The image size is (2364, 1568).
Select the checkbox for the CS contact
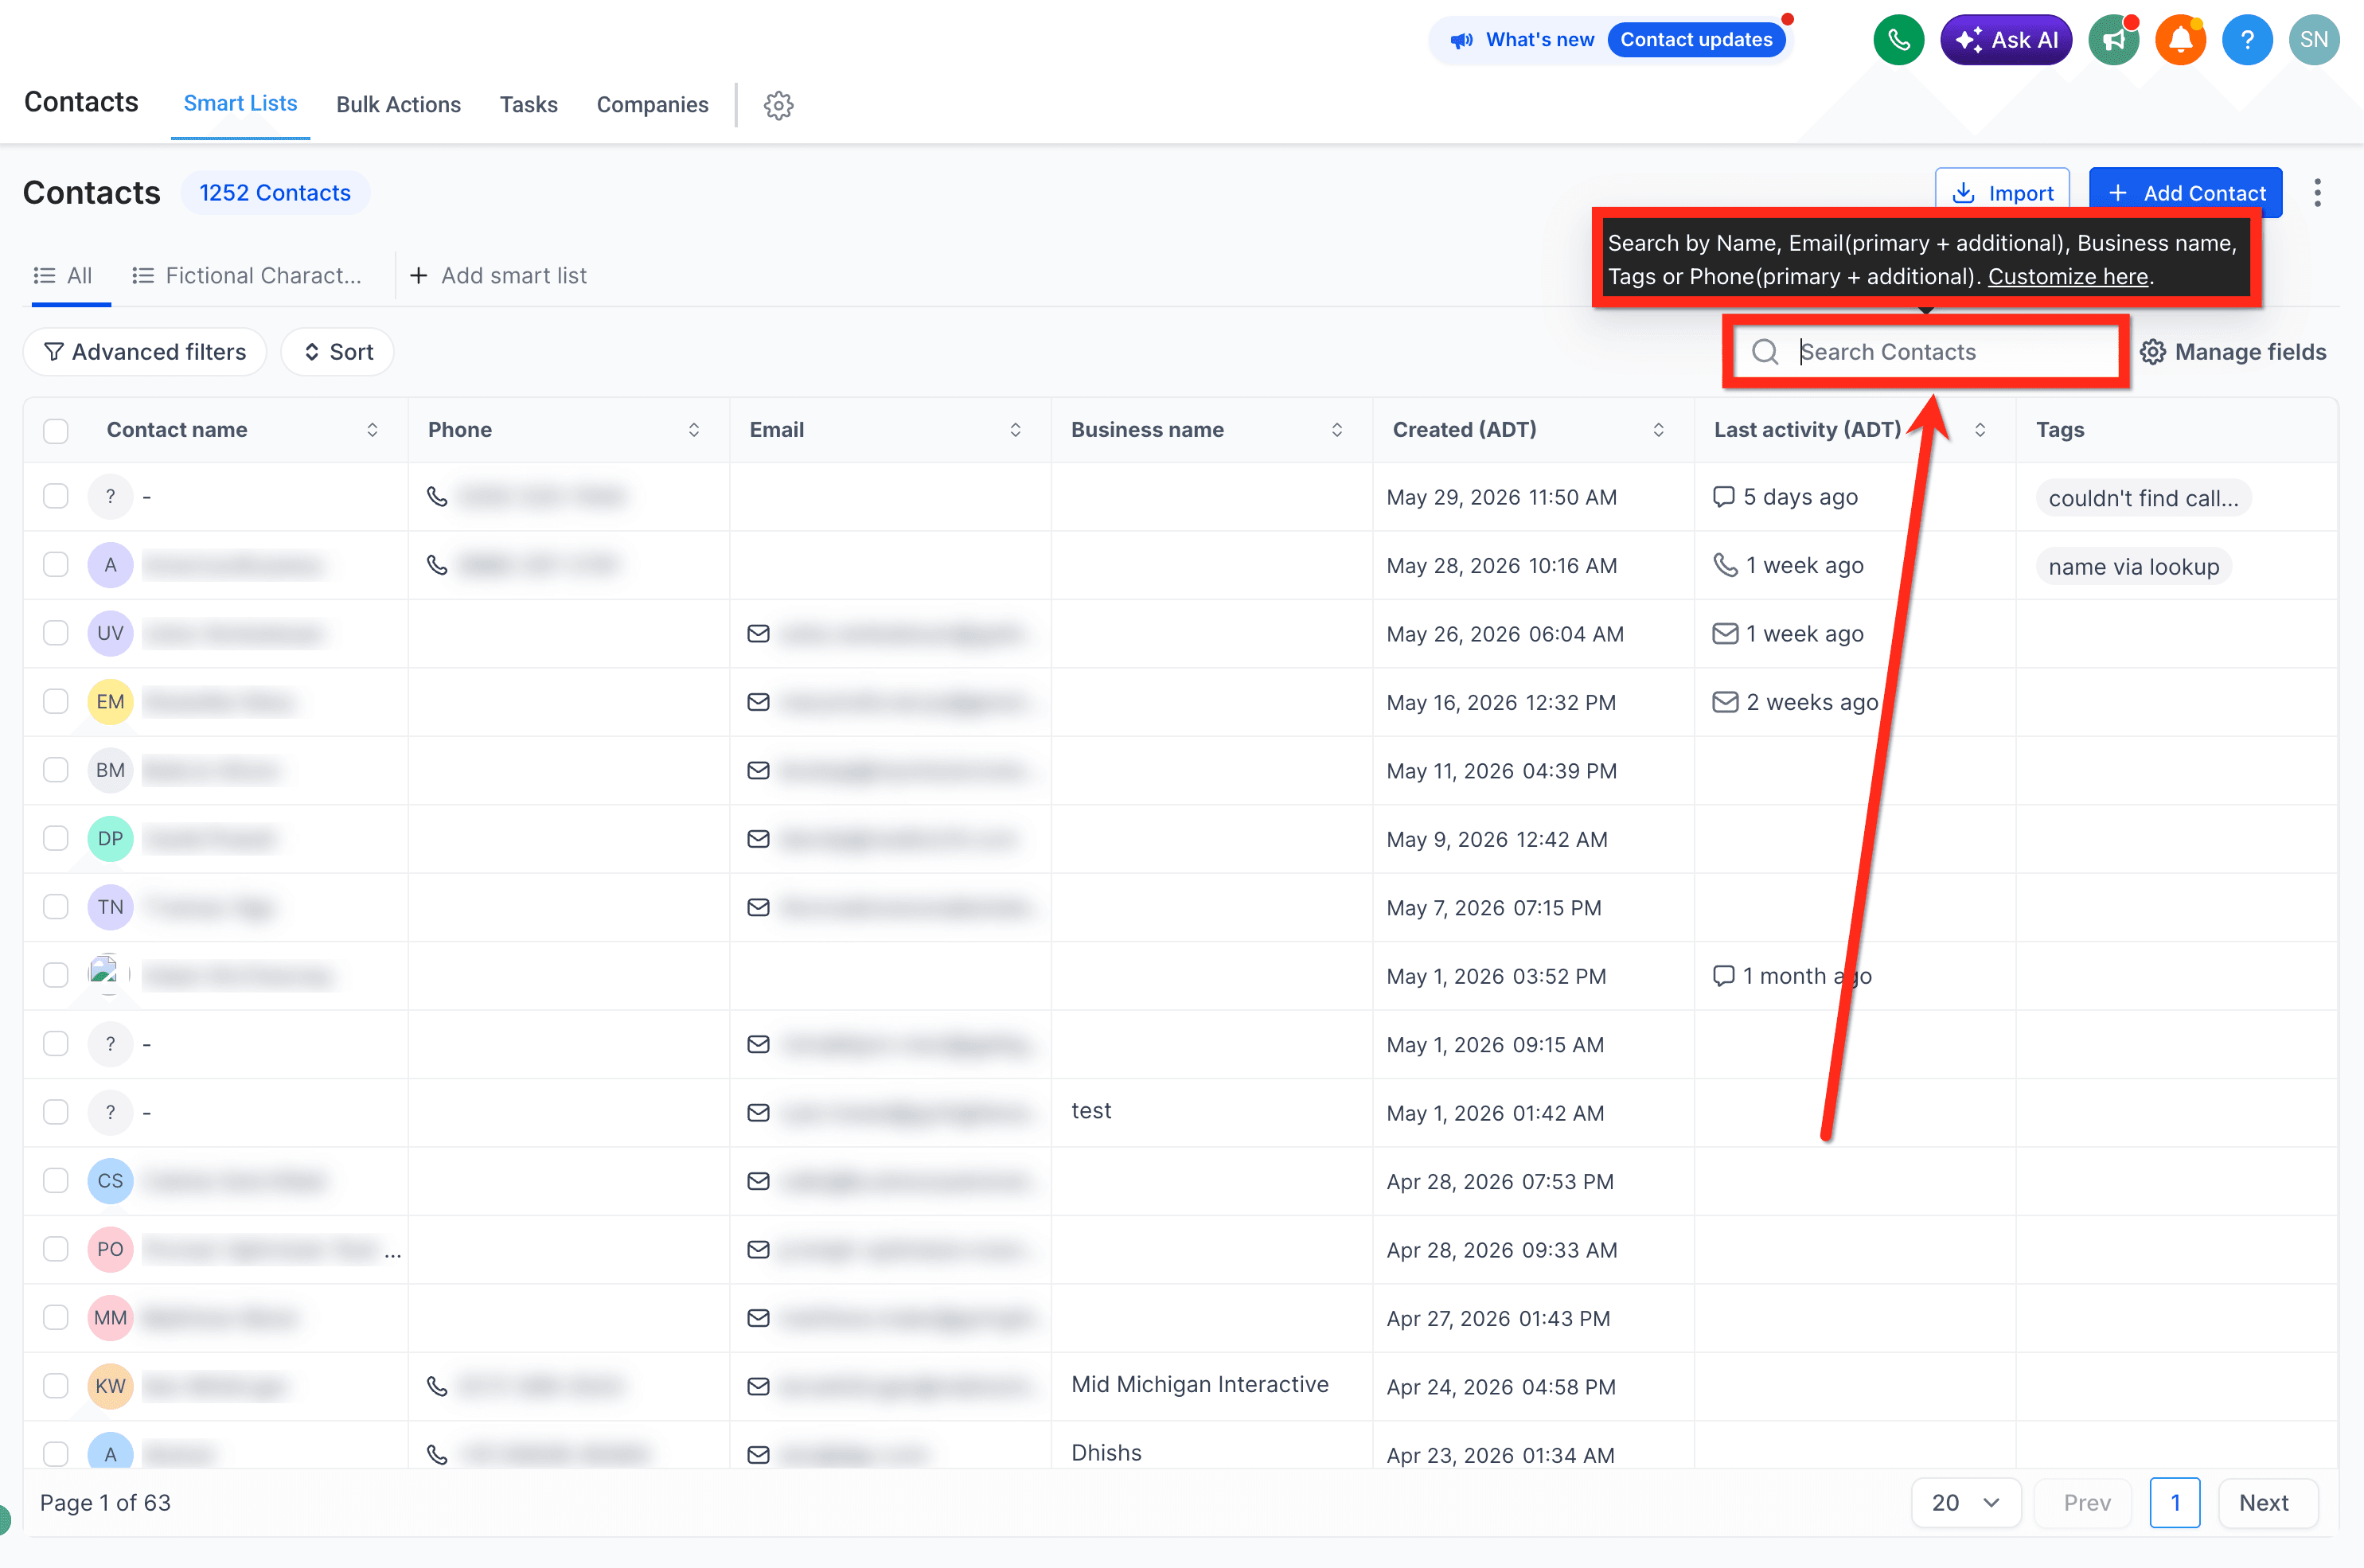[56, 1181]
